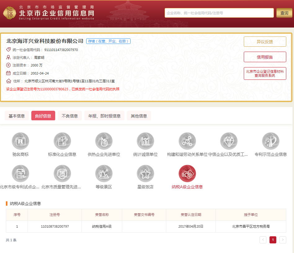Select the red 纳税A级企业信息 icon
294x253 pixels.
click(x=187, y=174)
